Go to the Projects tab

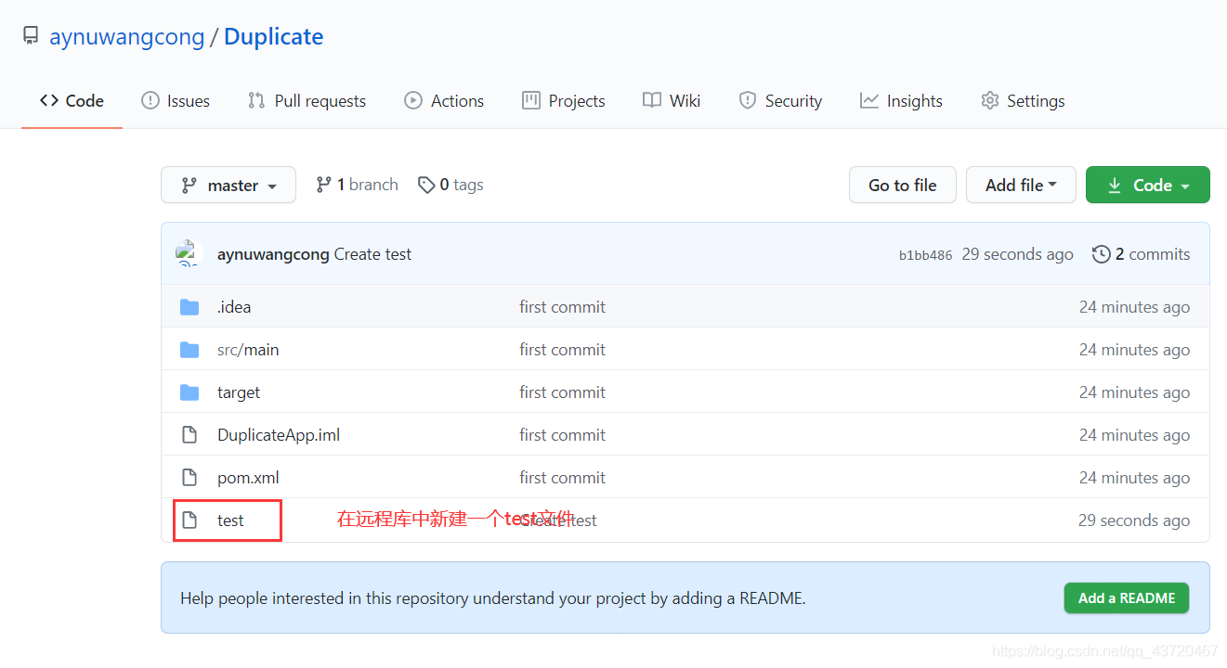564,100
